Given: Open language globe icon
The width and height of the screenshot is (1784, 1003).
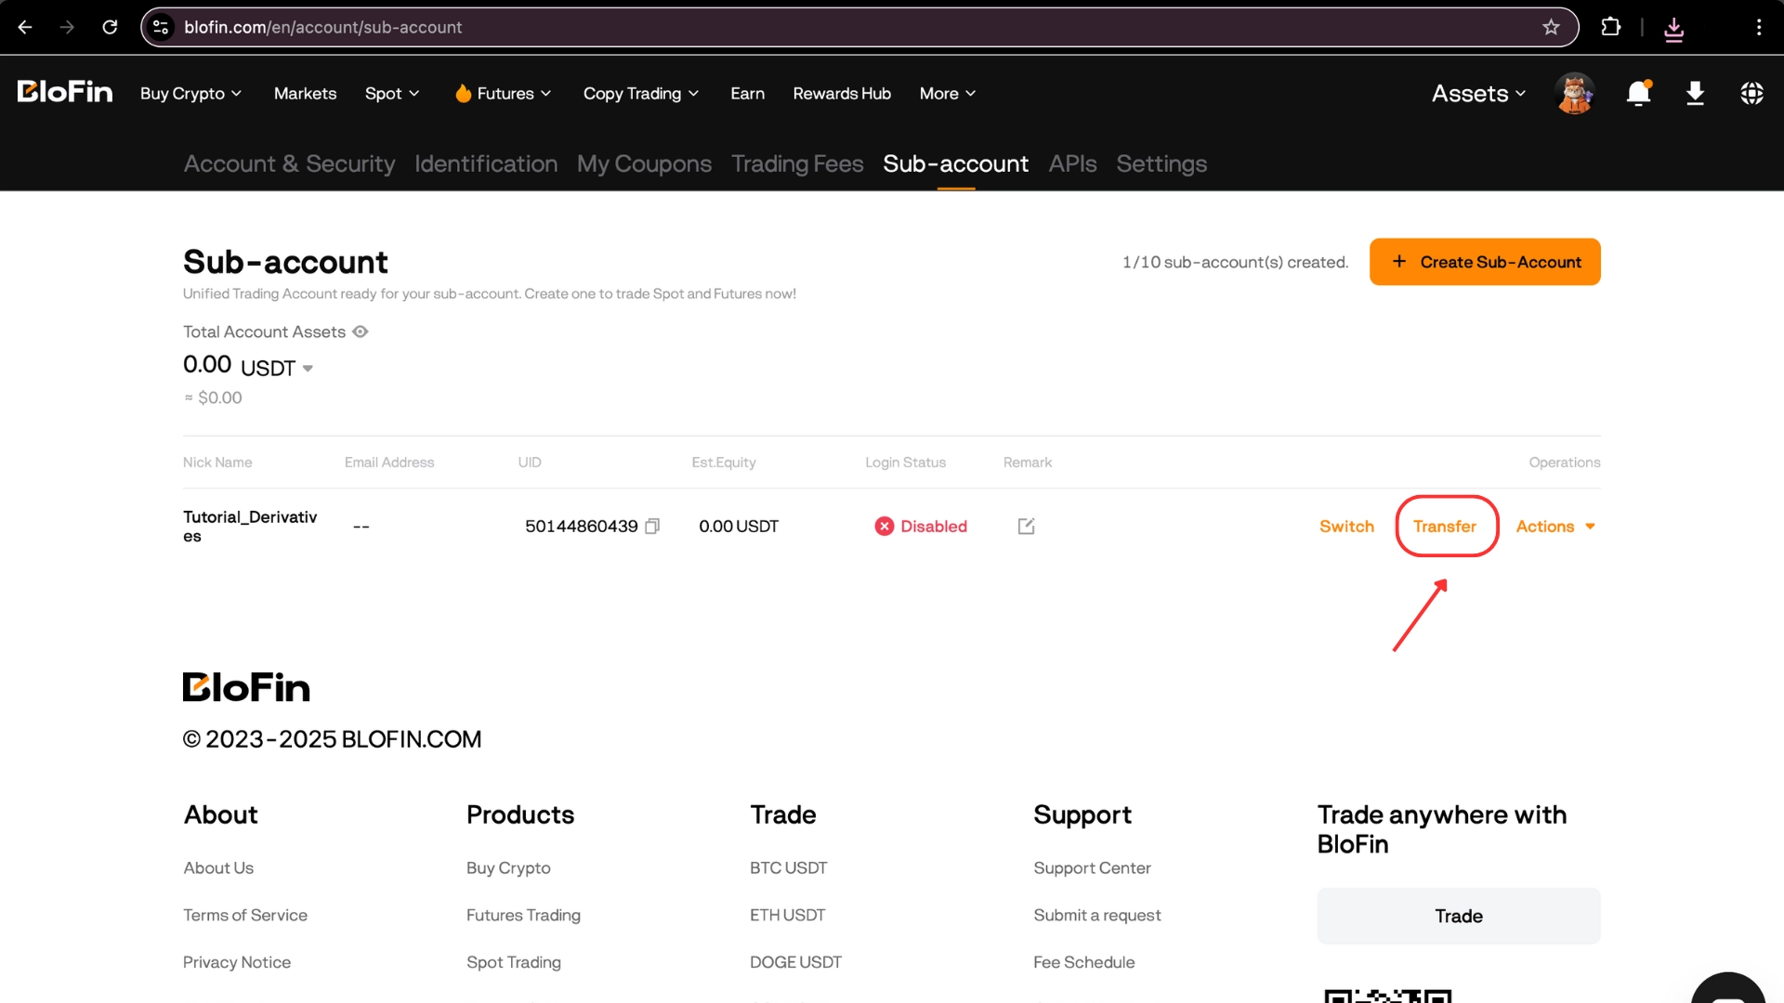Looking at the screenshot, I should [x=1751, y=93].
